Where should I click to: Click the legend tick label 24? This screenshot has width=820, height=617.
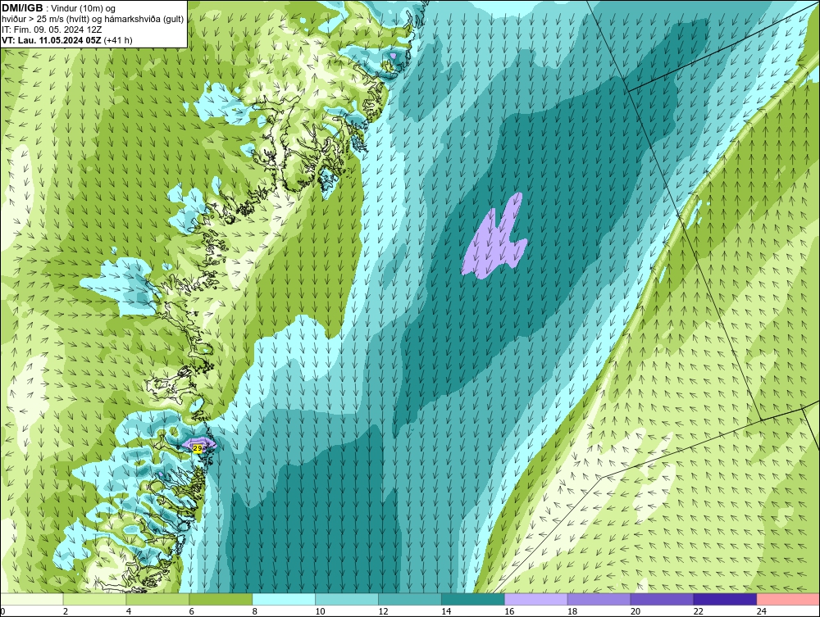(x=762, y=611)
